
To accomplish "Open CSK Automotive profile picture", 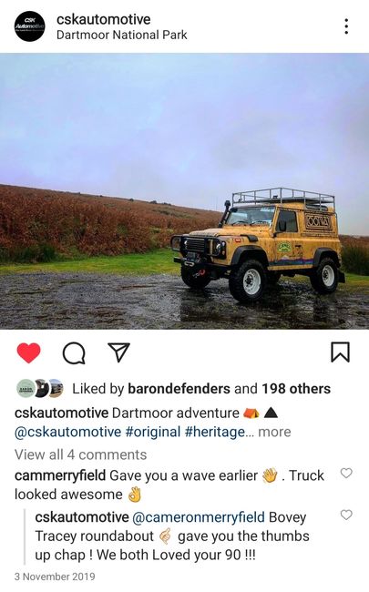I will [x=29, y=26].
